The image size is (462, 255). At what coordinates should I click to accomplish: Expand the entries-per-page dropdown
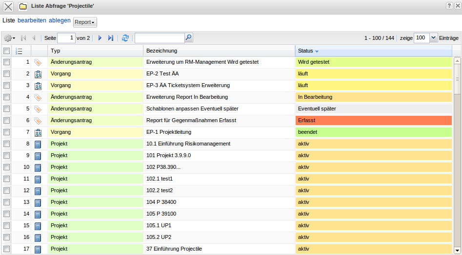click(434, 38)
